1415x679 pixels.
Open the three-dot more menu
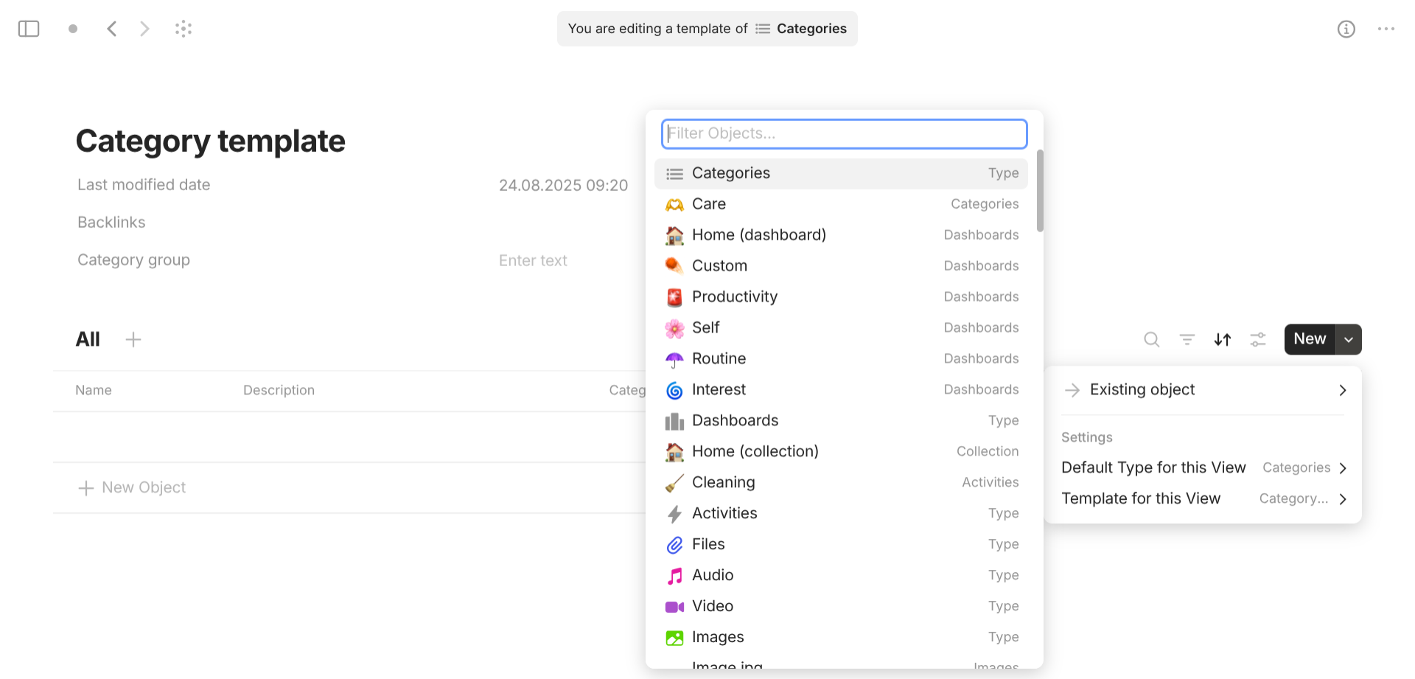tap(1386, 29)
